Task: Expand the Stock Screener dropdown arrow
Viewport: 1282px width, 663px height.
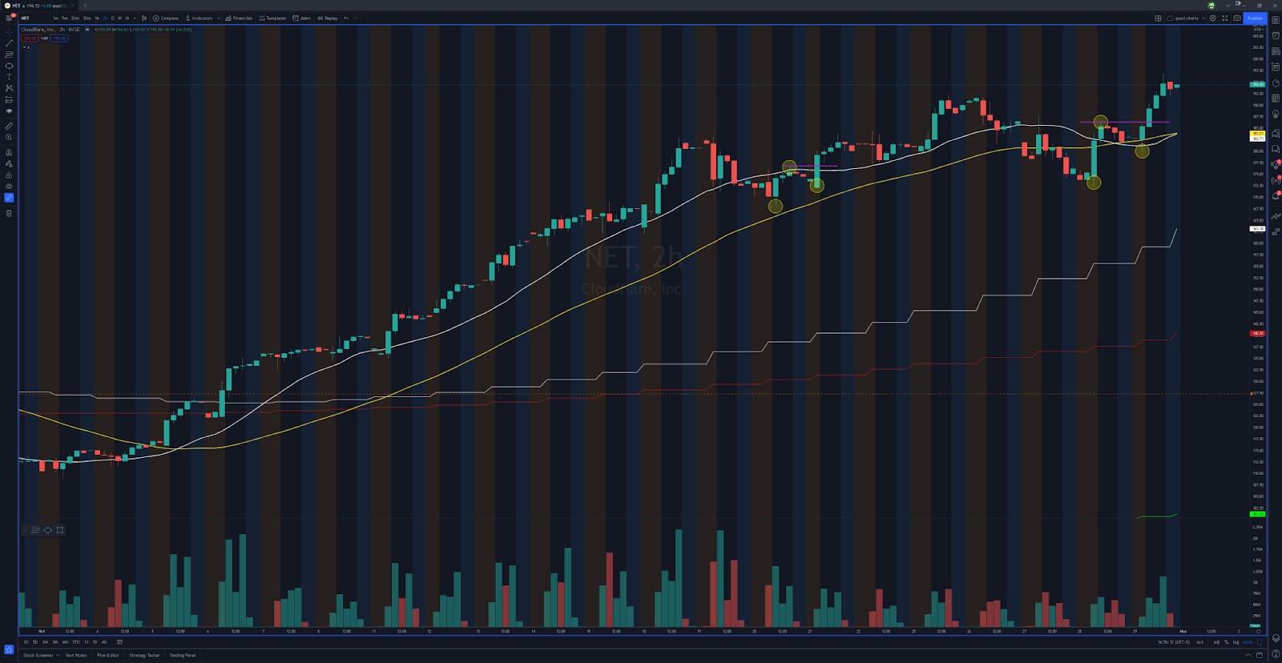Action: click(58, 655)
